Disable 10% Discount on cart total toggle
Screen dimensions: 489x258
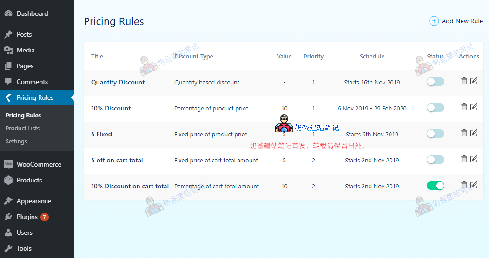point(435,186)
